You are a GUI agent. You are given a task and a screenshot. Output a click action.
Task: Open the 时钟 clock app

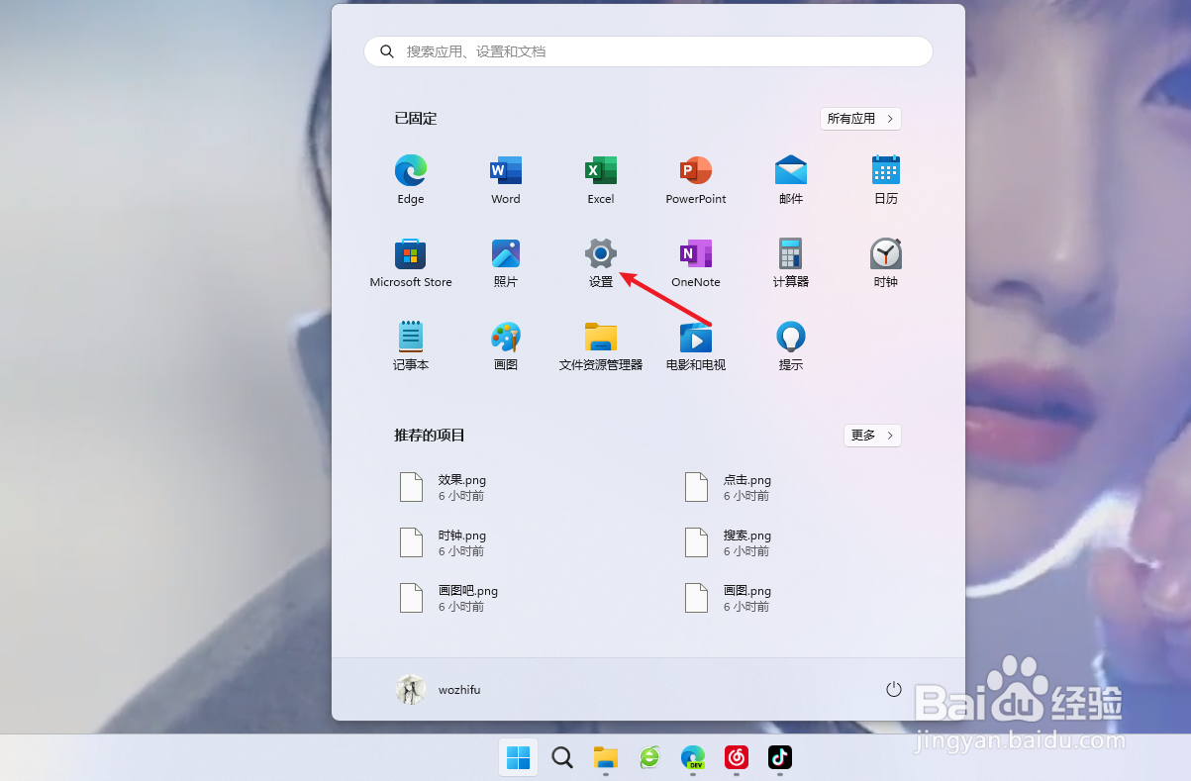[886, 262]
